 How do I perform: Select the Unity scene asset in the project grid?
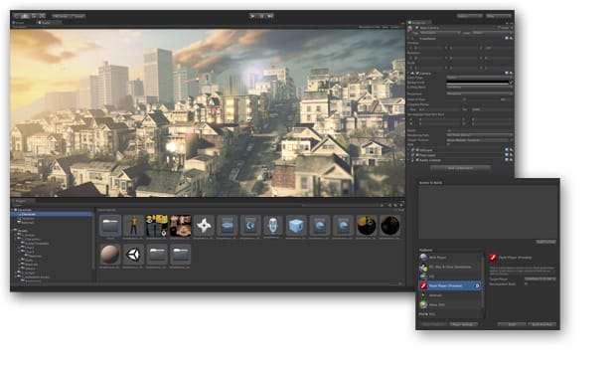click(133, 255)
